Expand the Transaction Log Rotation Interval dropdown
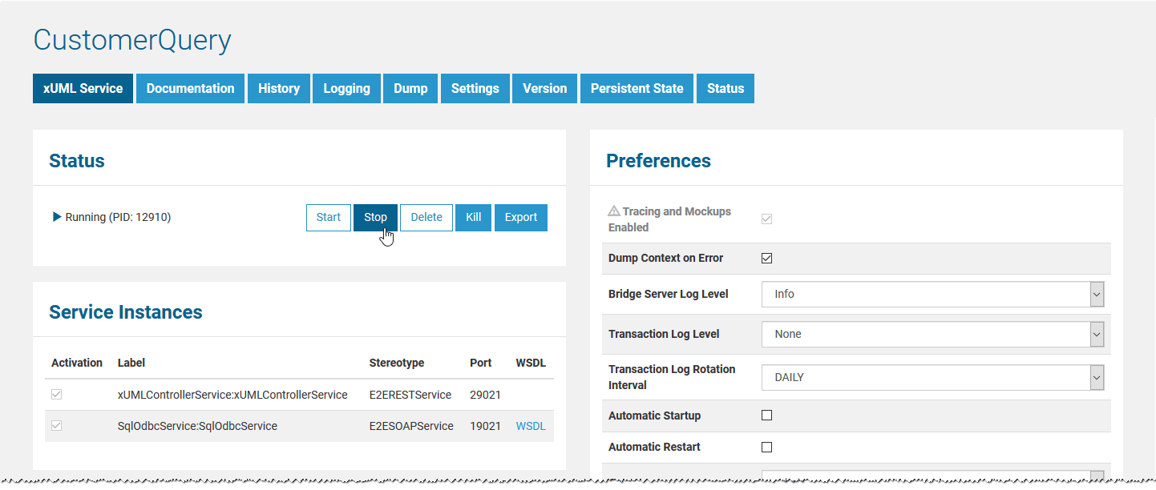Image resolution: width=1156 pixels, height=490 pixels. [1096, 377]
